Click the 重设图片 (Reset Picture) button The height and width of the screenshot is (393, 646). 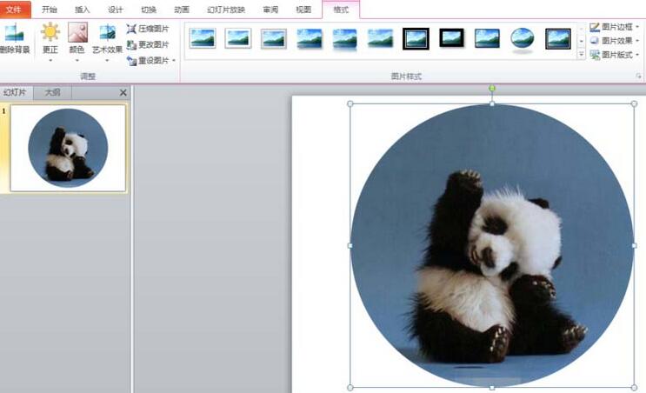tap(148, 61)
